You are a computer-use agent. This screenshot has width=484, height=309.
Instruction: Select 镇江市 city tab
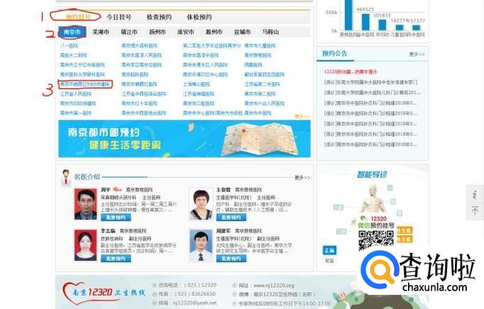[x=129, y=32]
